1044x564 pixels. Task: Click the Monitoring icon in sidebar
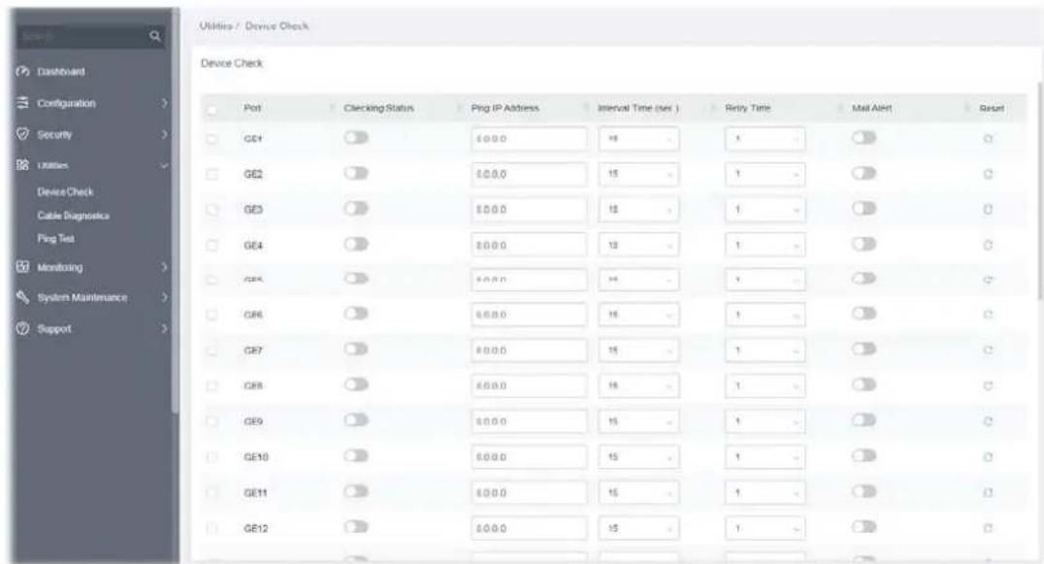[x=22, y=267]
